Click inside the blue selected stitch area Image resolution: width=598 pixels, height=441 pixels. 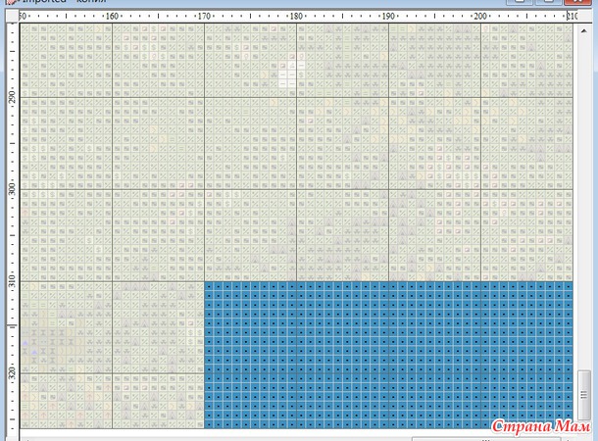pos(388,355)
